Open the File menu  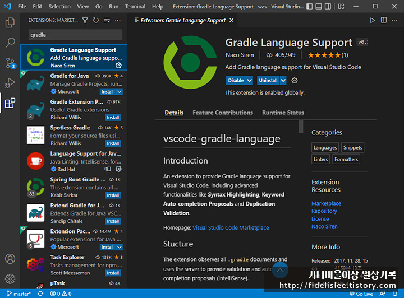22,6
